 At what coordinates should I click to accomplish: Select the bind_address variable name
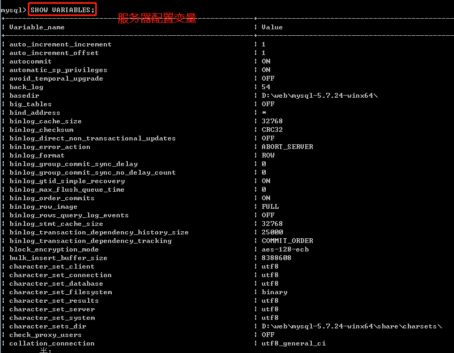coord(35,113)
